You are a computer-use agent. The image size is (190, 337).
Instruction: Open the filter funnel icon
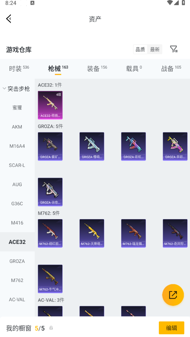pos(174,49)
